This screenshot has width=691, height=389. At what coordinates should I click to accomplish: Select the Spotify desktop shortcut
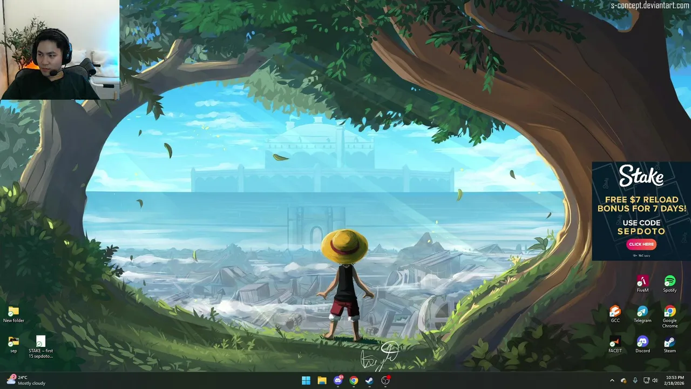click(x=669, y=284)
